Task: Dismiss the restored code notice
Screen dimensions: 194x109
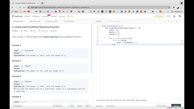Action: 181,100
